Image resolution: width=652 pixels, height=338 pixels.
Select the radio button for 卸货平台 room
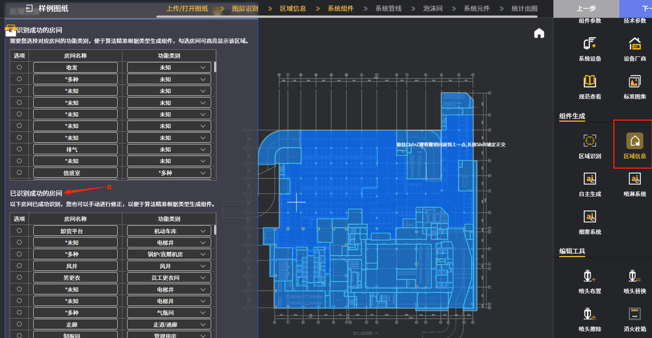tap(19, 231)
